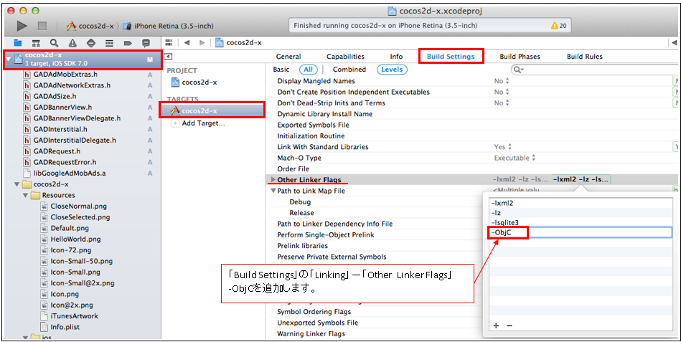Click the build settings search field
Screen dimensions: 681x342
(x=595, y=70)
